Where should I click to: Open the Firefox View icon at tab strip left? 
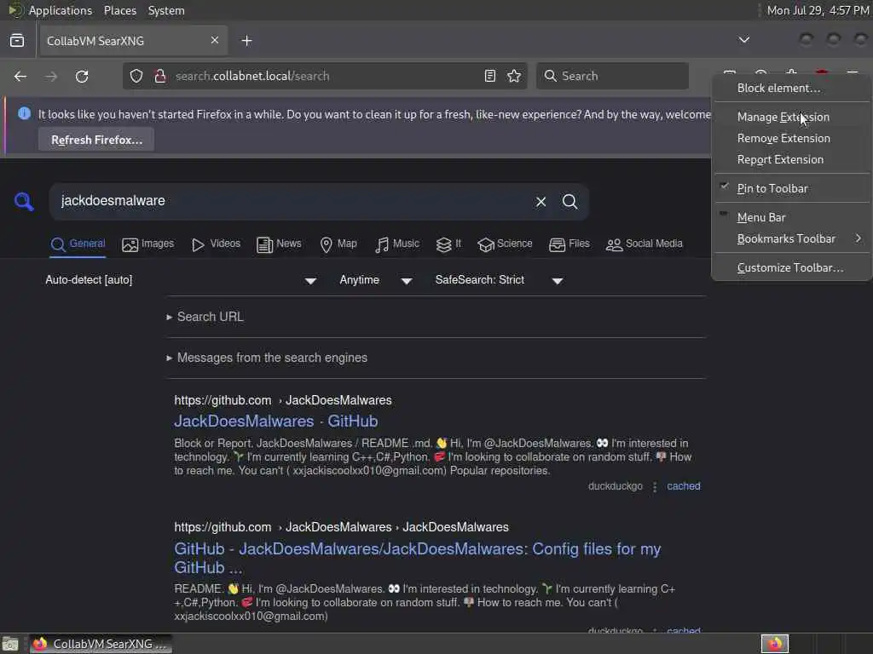pyautogui.click(x=17, y=41)
